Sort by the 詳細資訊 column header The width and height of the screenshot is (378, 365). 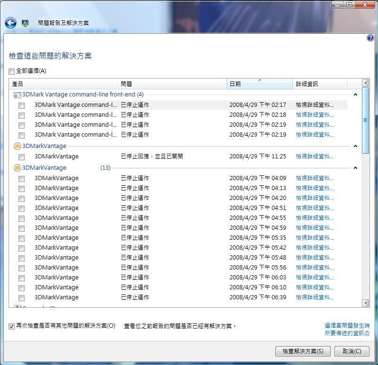tap(320, 84)
